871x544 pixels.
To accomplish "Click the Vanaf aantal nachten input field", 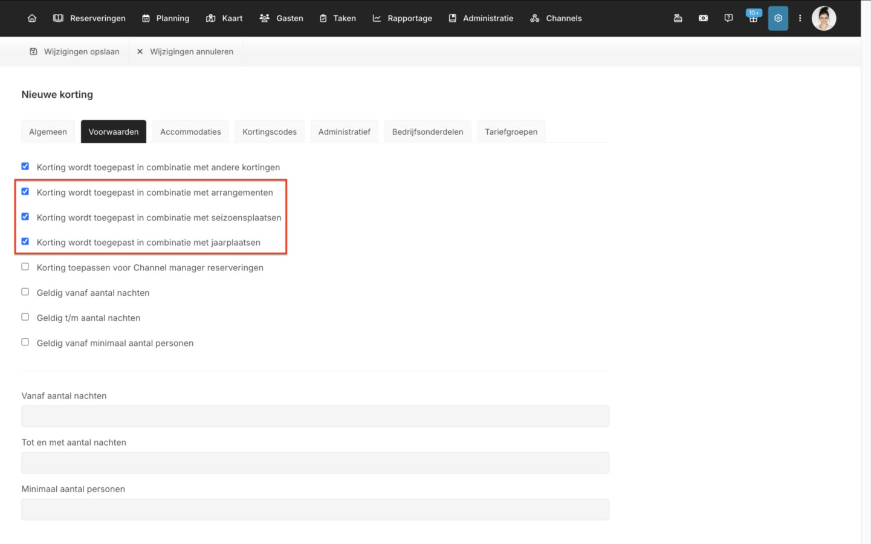I will coord(316,416).
